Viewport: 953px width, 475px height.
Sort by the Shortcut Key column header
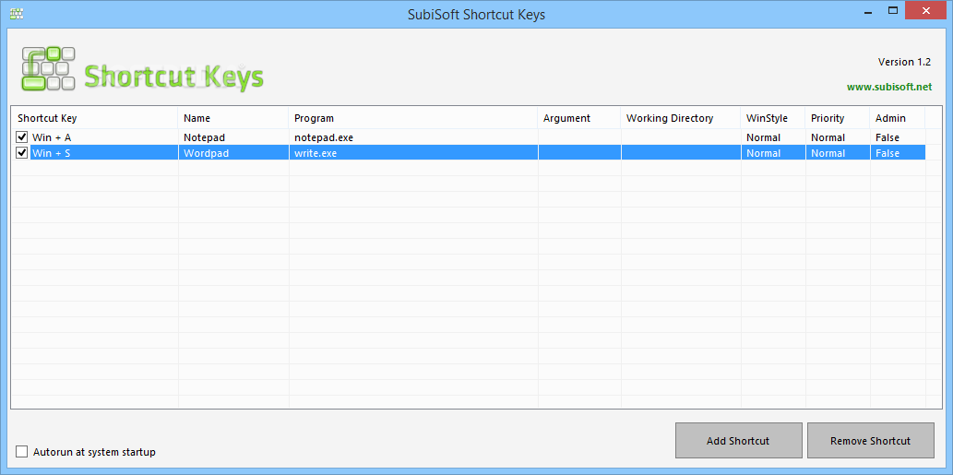pyautogui.click(x=95, y=118)
